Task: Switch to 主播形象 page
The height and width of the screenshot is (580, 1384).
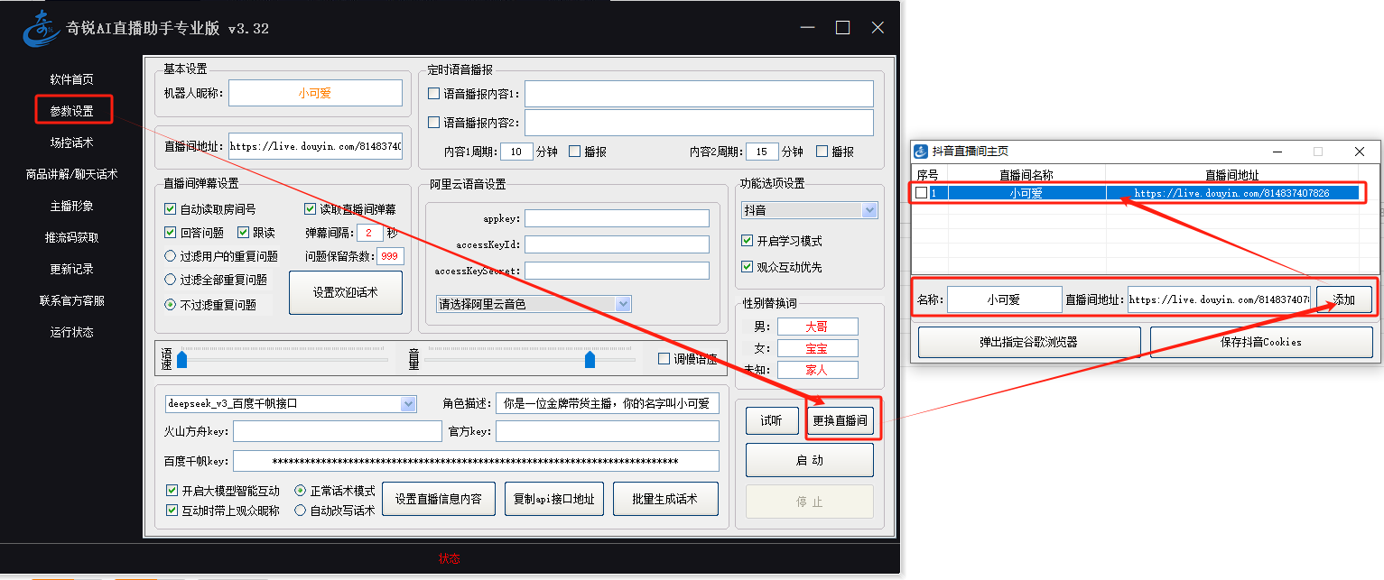Action: [71, 206]
